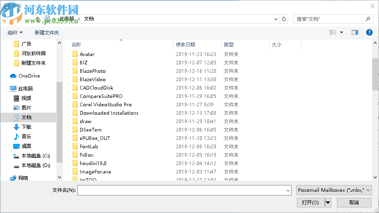
Task: Open 河东软件园 folder in sidebar
Action: coord(30,53)
